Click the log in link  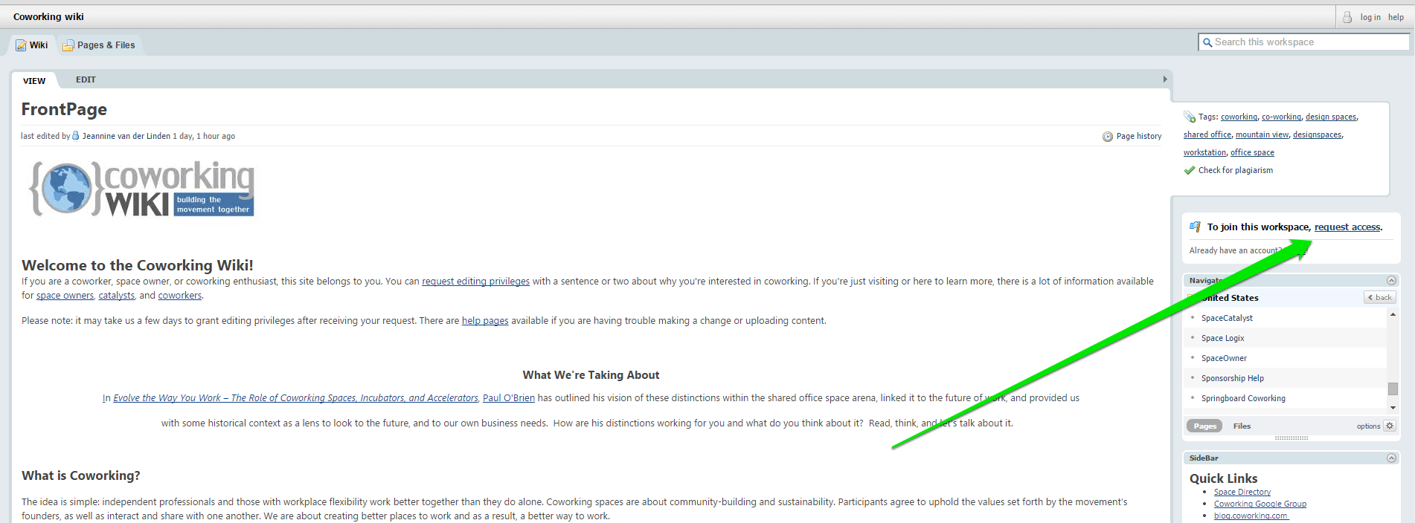pyautogui.click(x=1370, y=17)
